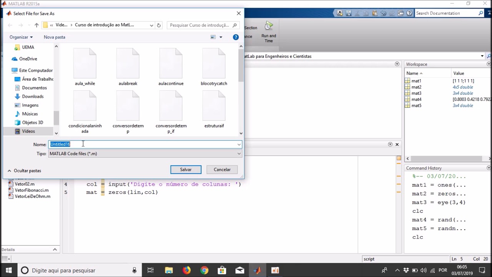Expand the file type dropdown

239,154
